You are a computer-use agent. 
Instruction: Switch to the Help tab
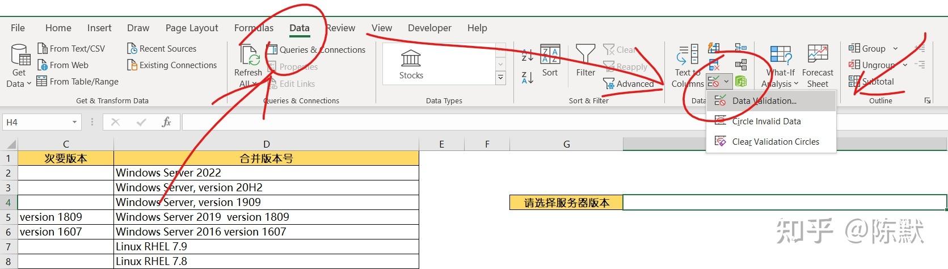(477, 28)
